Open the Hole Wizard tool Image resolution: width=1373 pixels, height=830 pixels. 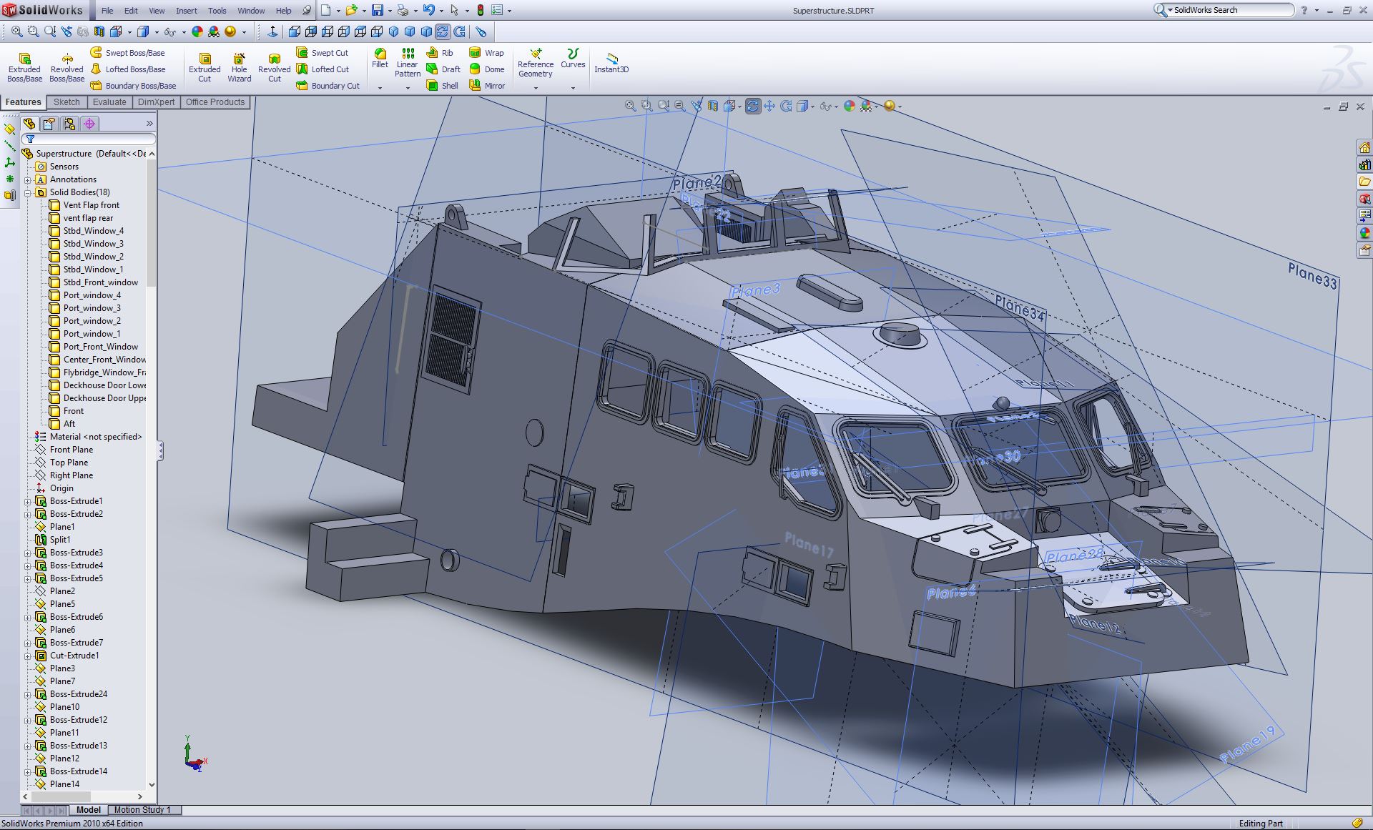239,67
